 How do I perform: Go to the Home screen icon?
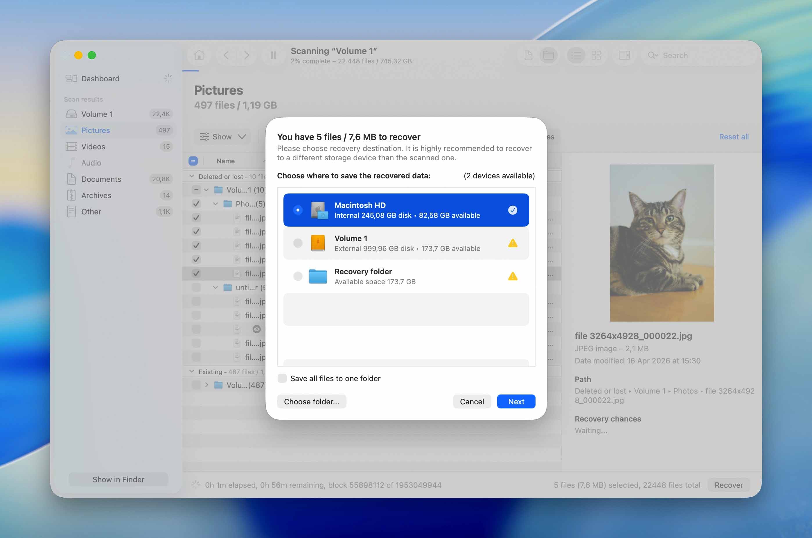199,55
